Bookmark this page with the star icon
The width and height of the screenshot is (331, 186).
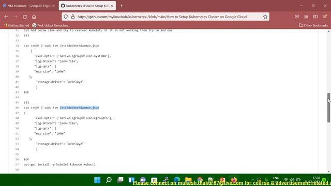pyautogui.click(x=265, y=17)
